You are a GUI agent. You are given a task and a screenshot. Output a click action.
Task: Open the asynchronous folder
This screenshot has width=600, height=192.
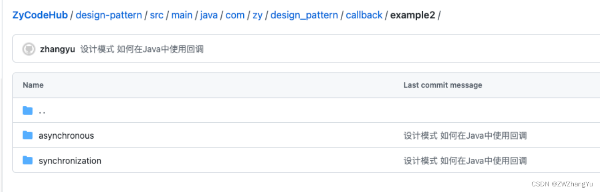pyautogui.click(x=66, y=136)
